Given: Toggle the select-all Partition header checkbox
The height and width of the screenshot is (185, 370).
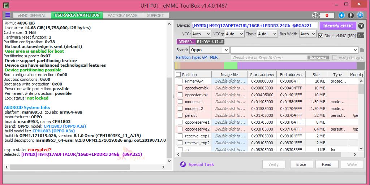Looking at the screenshot, I should click(x=178, y=74).
